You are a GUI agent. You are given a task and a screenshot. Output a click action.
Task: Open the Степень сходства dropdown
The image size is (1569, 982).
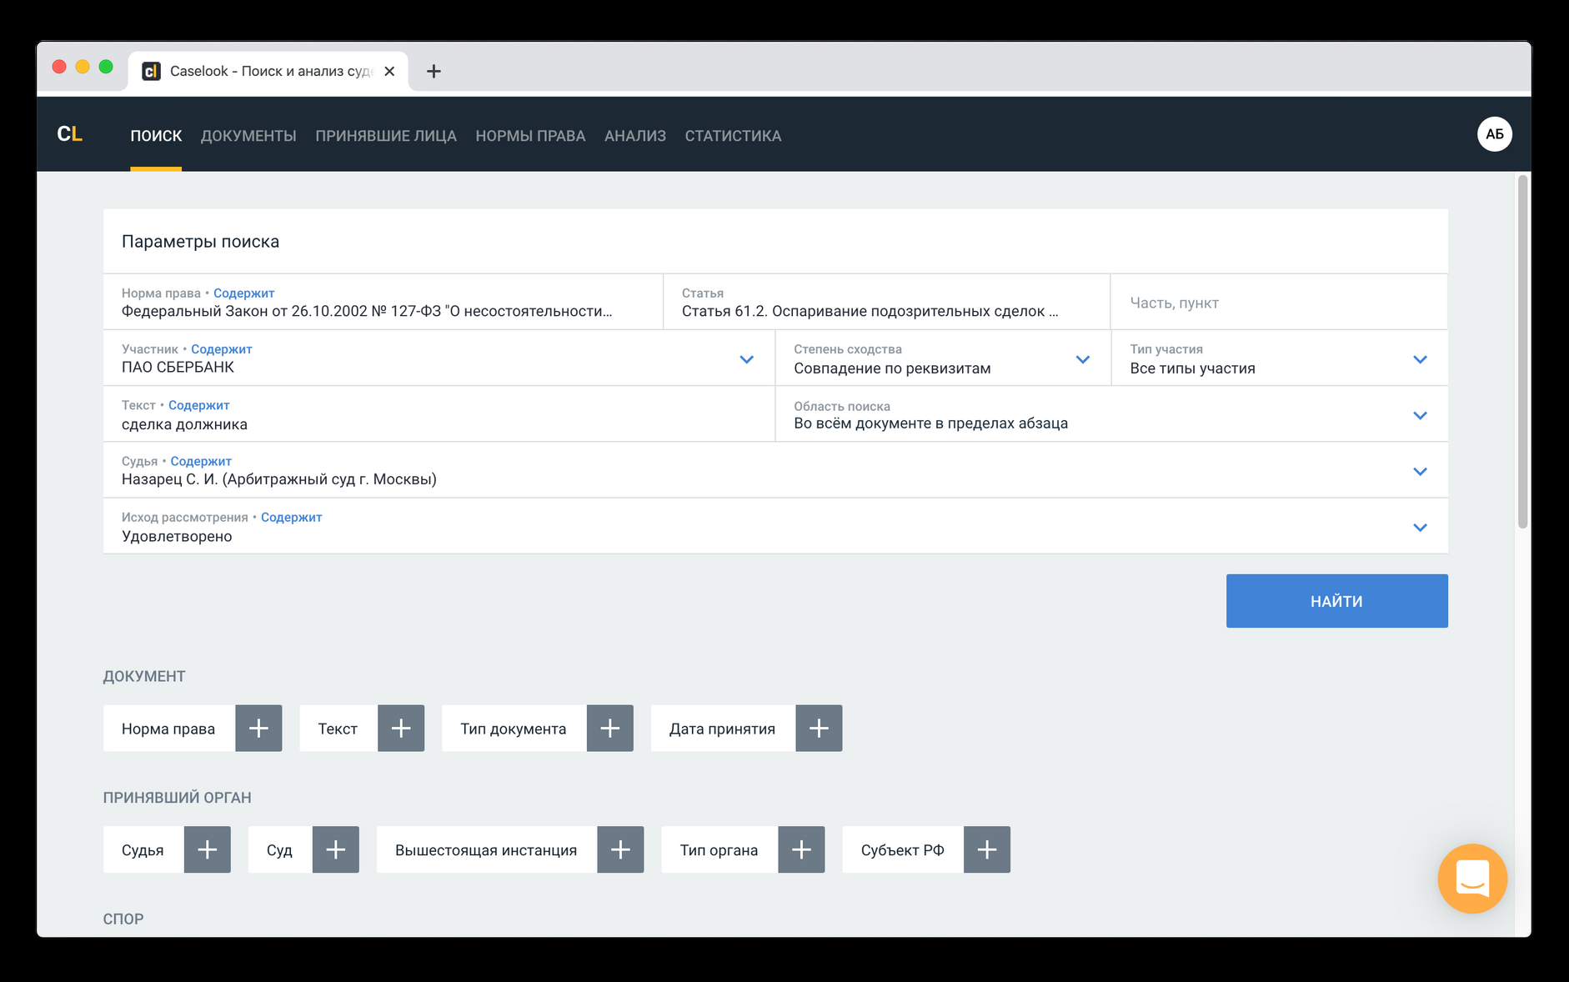click(1083, 359)
